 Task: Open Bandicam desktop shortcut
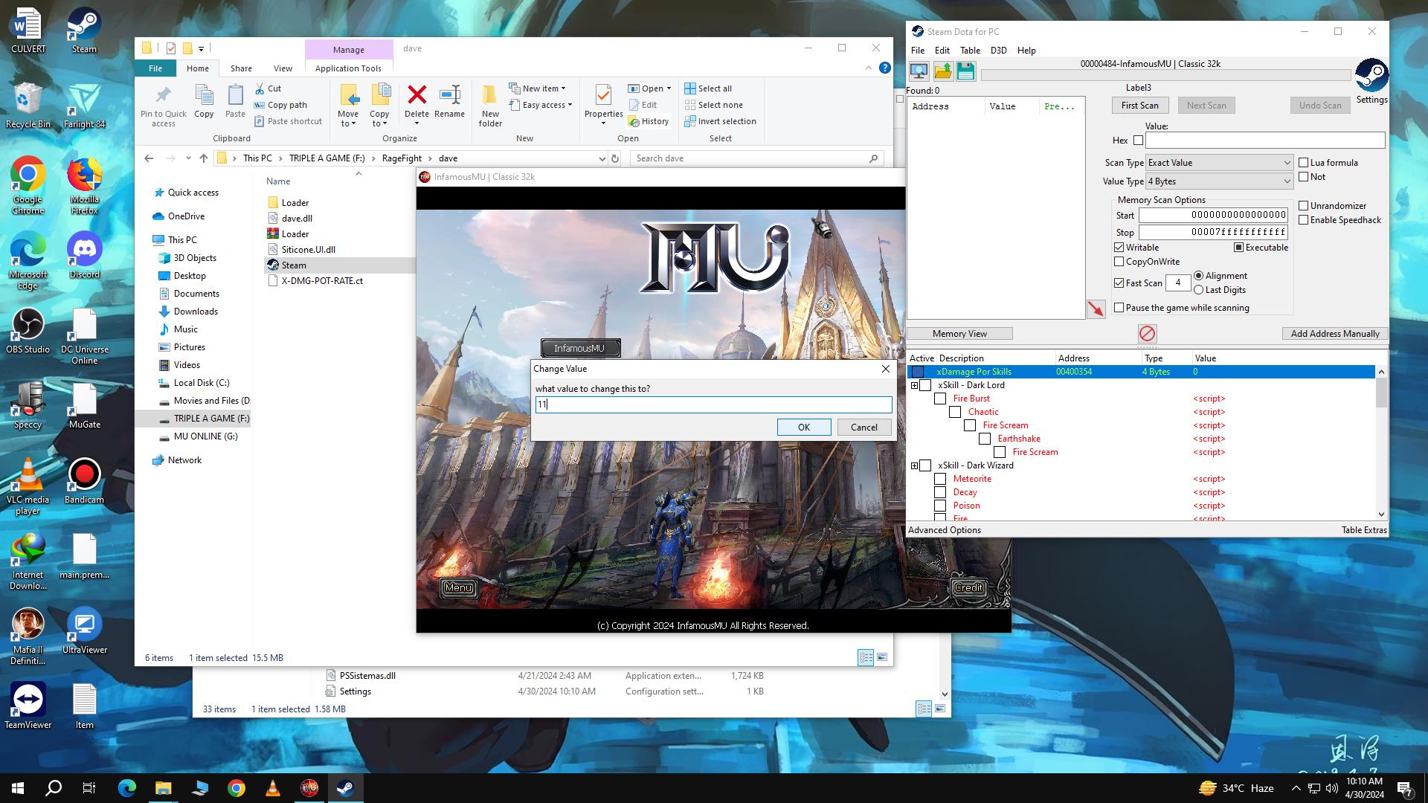pyautogui.click(x=84, y=481)
